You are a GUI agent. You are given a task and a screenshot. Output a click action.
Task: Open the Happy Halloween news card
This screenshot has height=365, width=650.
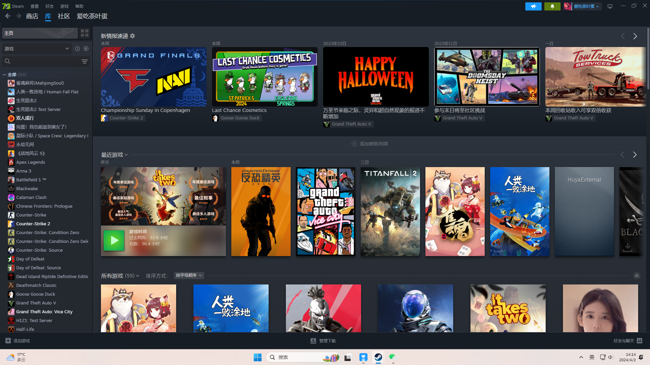376,77
